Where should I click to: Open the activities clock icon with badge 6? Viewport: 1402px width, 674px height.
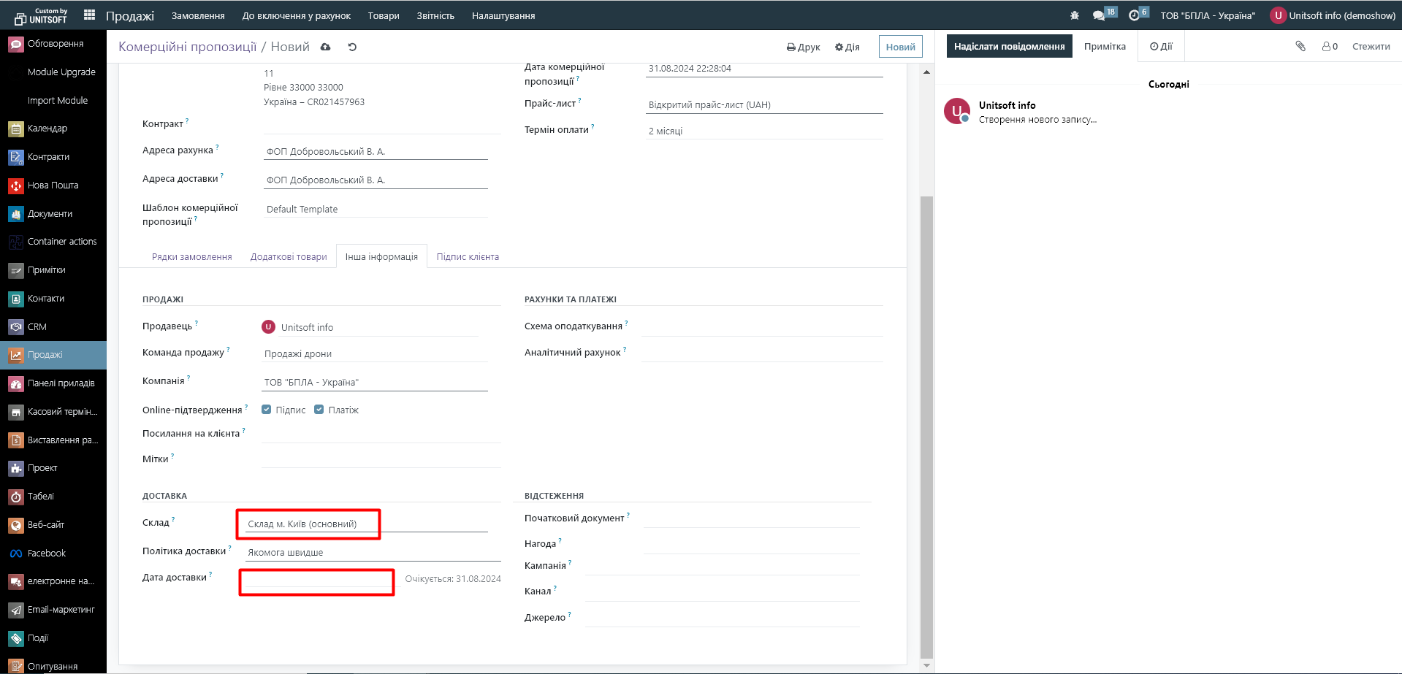(1134, 15)
